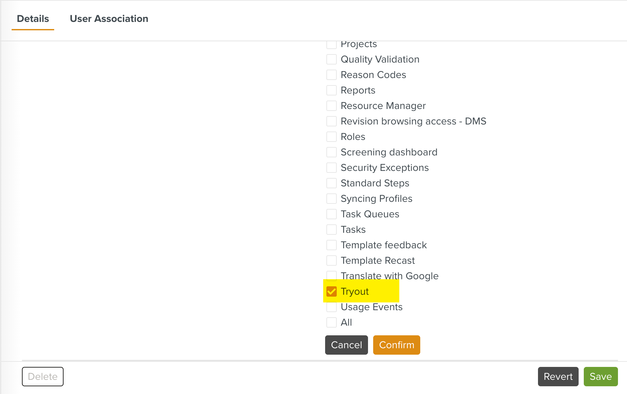The width and height of the screenshot is (627, 394).
Task: Check the Standard Steps option
Action: click(331, 183)
